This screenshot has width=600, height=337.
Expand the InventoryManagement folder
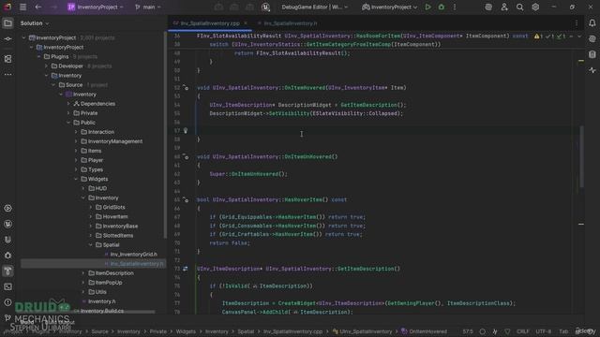pyautogui.click(x=76, y=141)
